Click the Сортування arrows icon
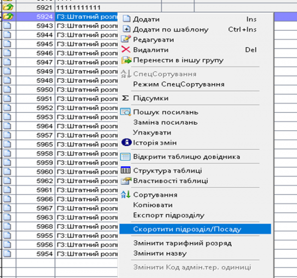The image size is (297, 278). point(125,195)
